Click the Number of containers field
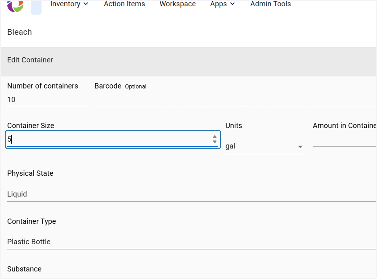The width and height of the screenshot is (377, 279). coord(47,100)
